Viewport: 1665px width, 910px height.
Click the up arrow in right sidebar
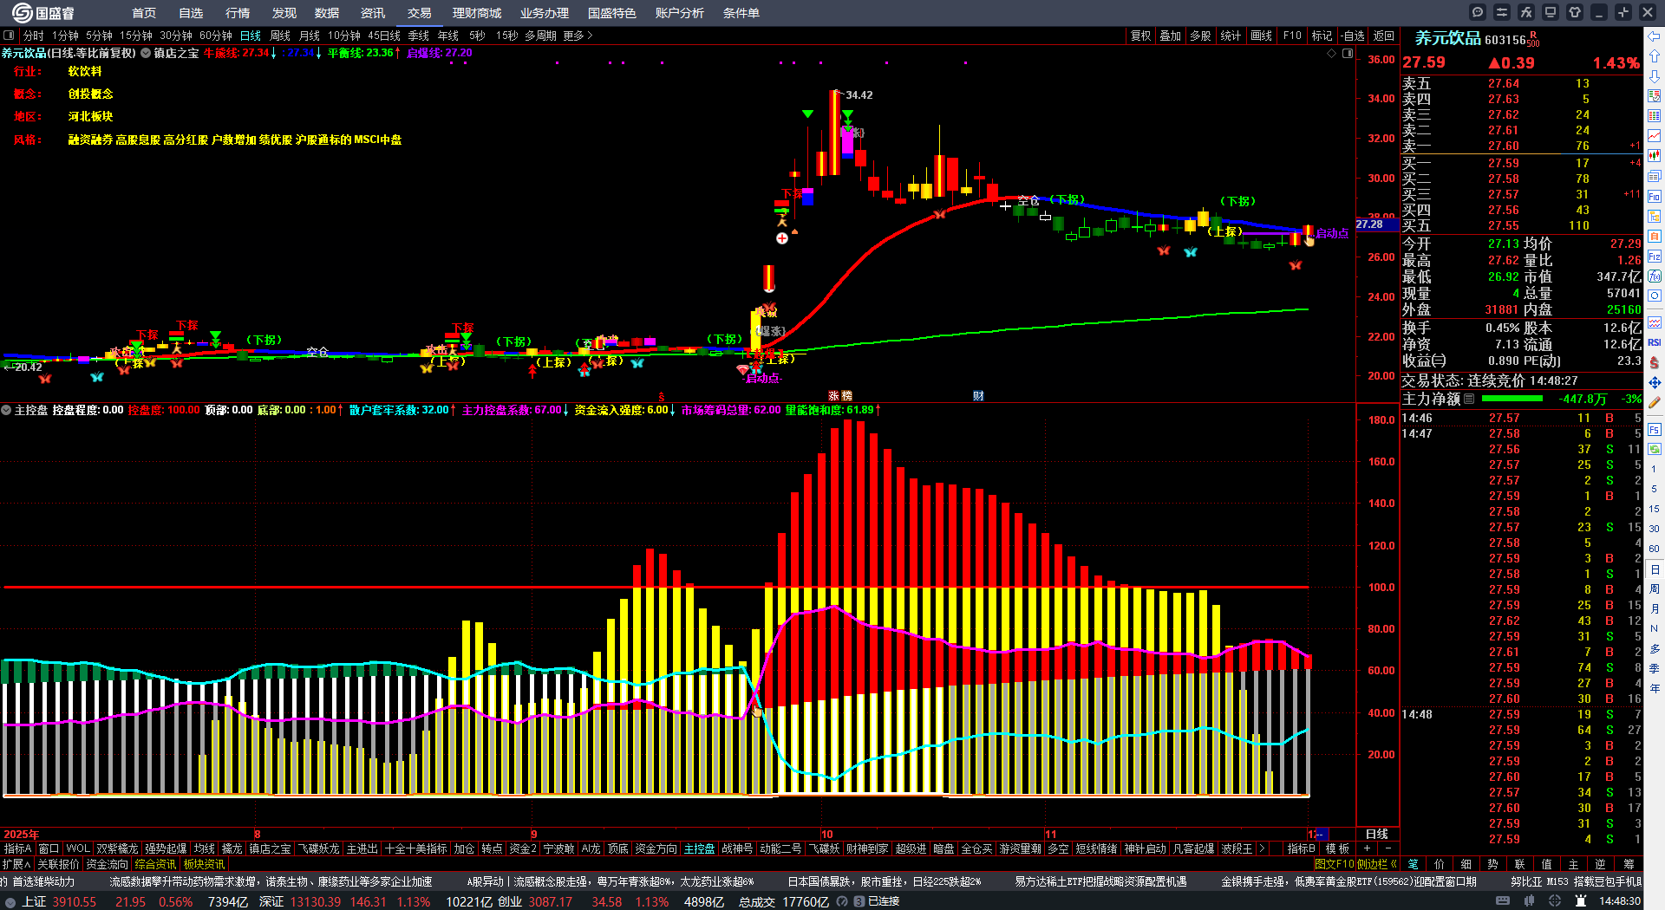[1655, 56]
